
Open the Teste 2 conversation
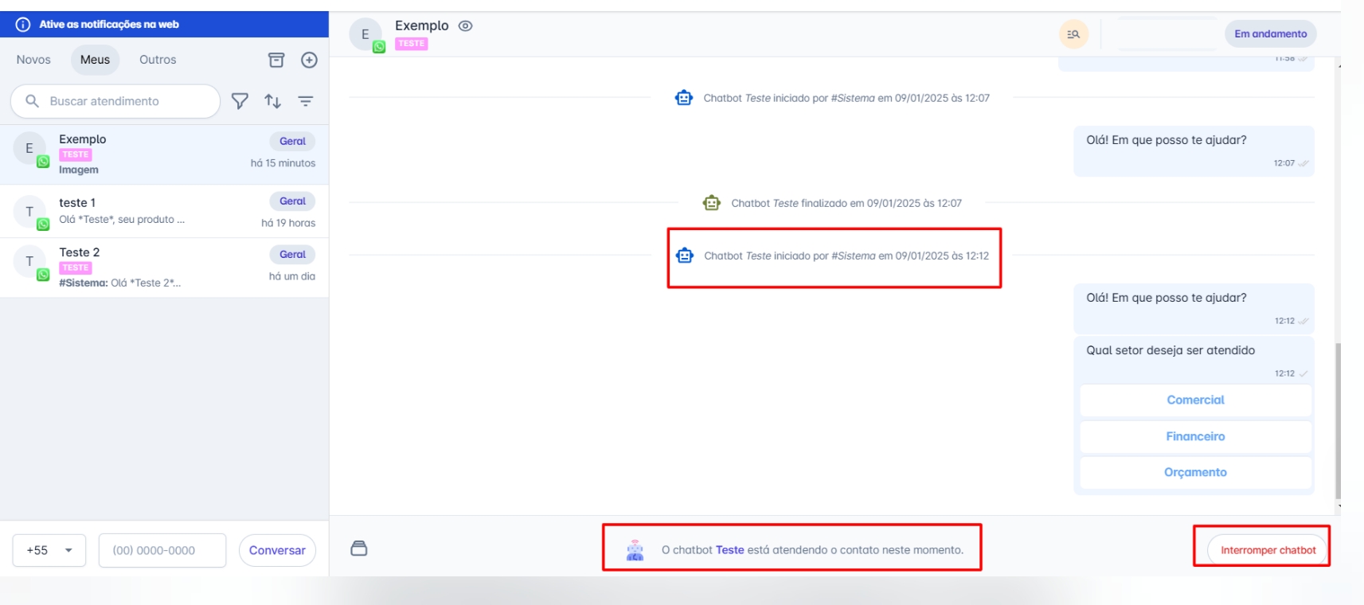[164, 267]
